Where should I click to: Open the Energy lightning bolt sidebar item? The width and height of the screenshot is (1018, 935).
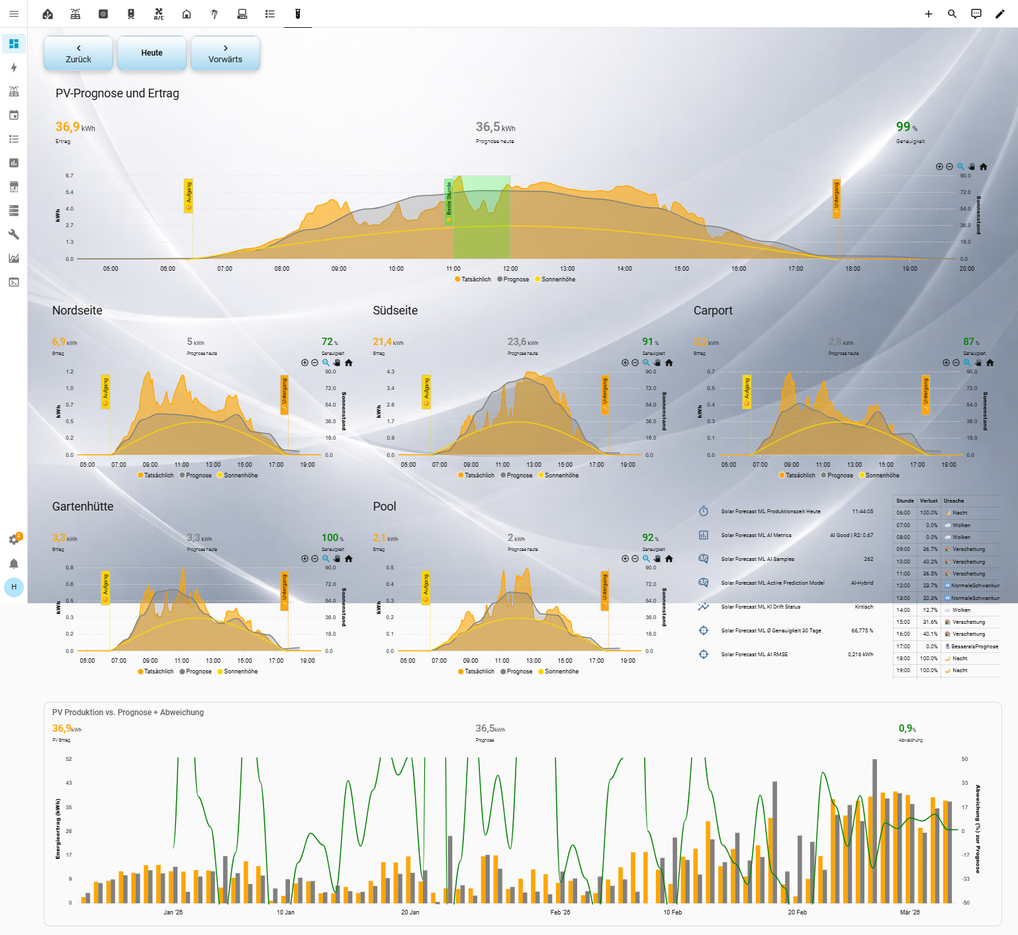(14, 68)
